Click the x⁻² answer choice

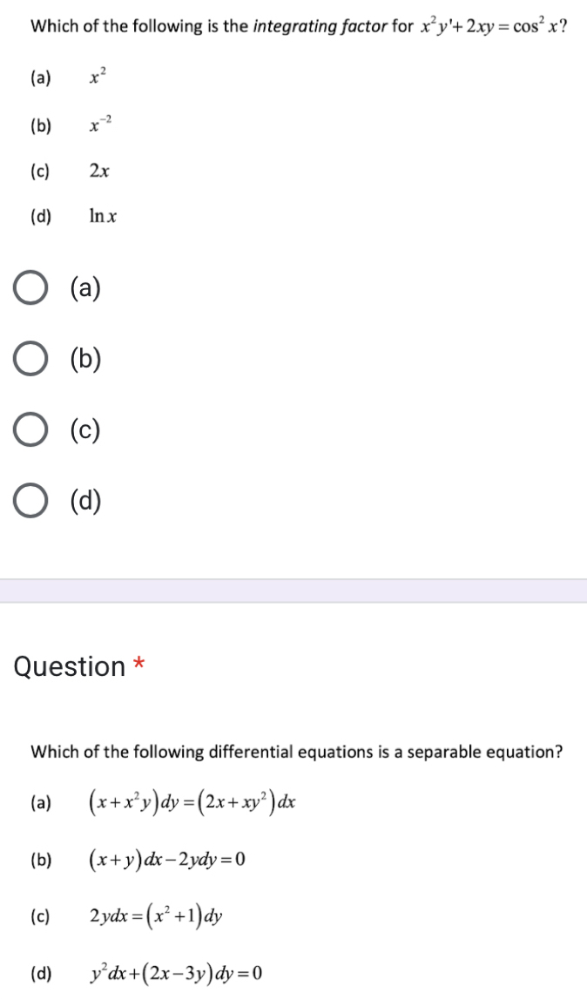[x=98, y=125]
